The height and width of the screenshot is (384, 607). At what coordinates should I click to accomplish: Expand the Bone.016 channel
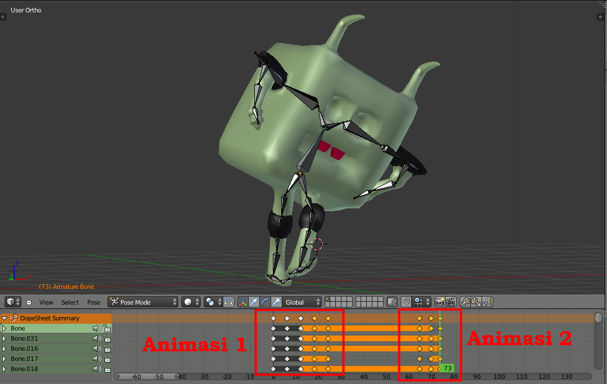click(x=5, y=349)
